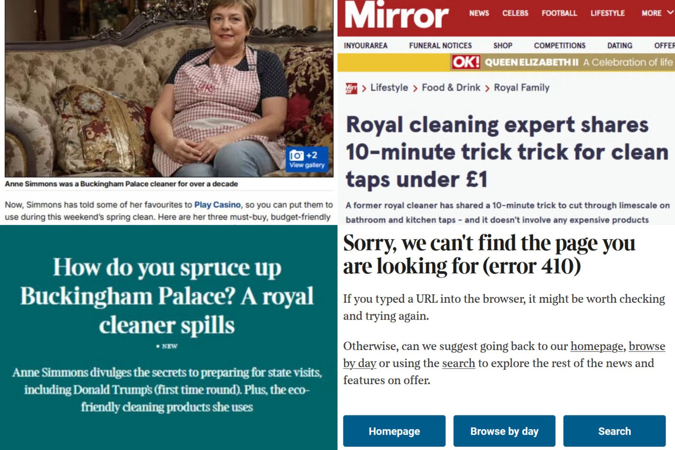This screenshot has width=675, height=450.
Task: Click the small Mirror breadcrumb home icon
Action: [x=351, y=88]
